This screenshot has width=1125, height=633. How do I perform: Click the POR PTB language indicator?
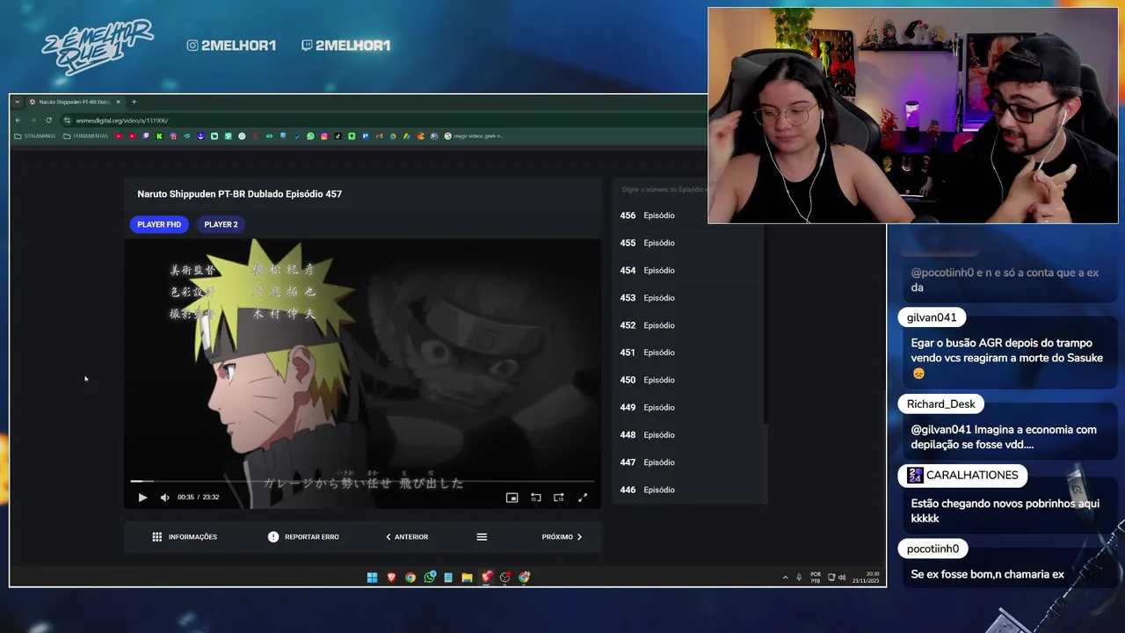[x=816, y=578]
